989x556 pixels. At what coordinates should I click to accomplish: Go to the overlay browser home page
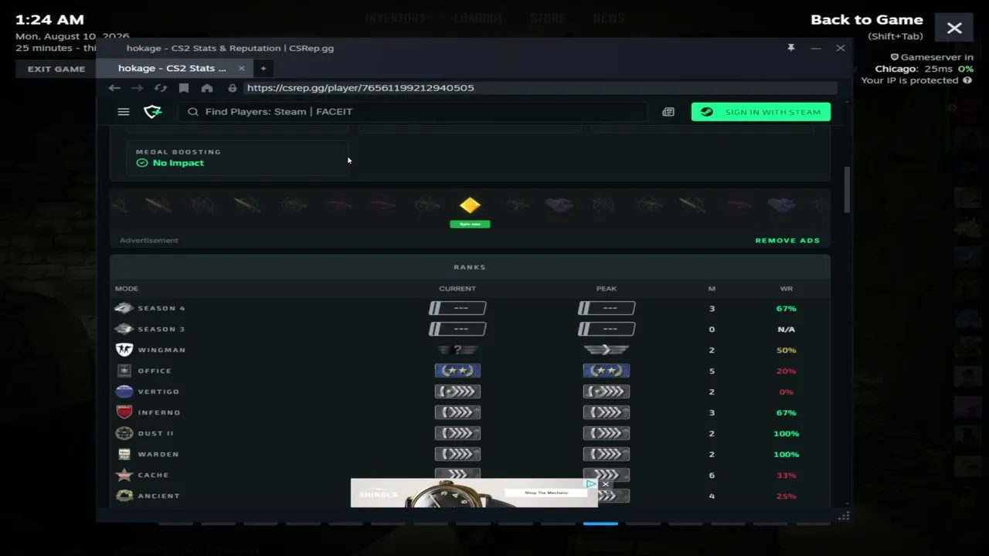pyautogui.click(x=207, y=88)
